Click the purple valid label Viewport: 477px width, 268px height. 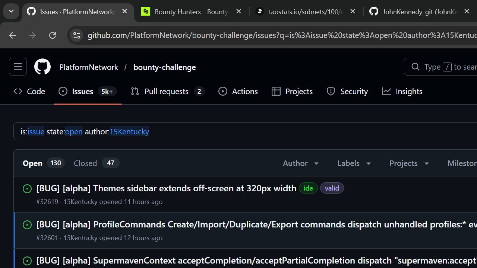(332, 188)
